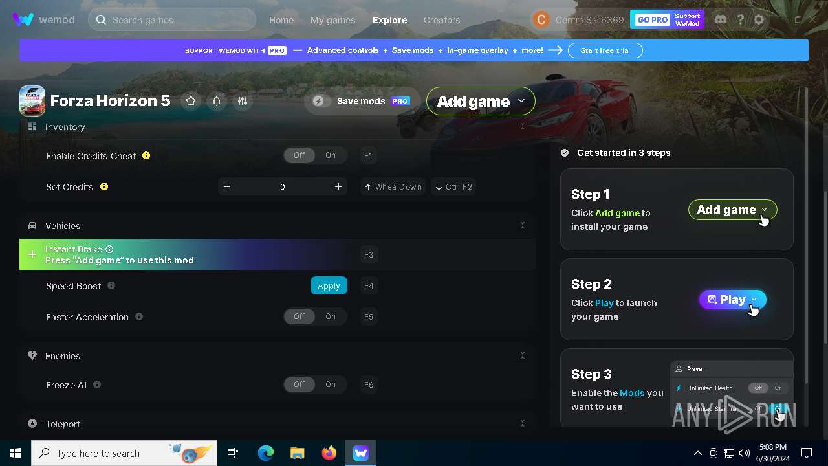Click the WeMod logo icon

coord(23,19)
